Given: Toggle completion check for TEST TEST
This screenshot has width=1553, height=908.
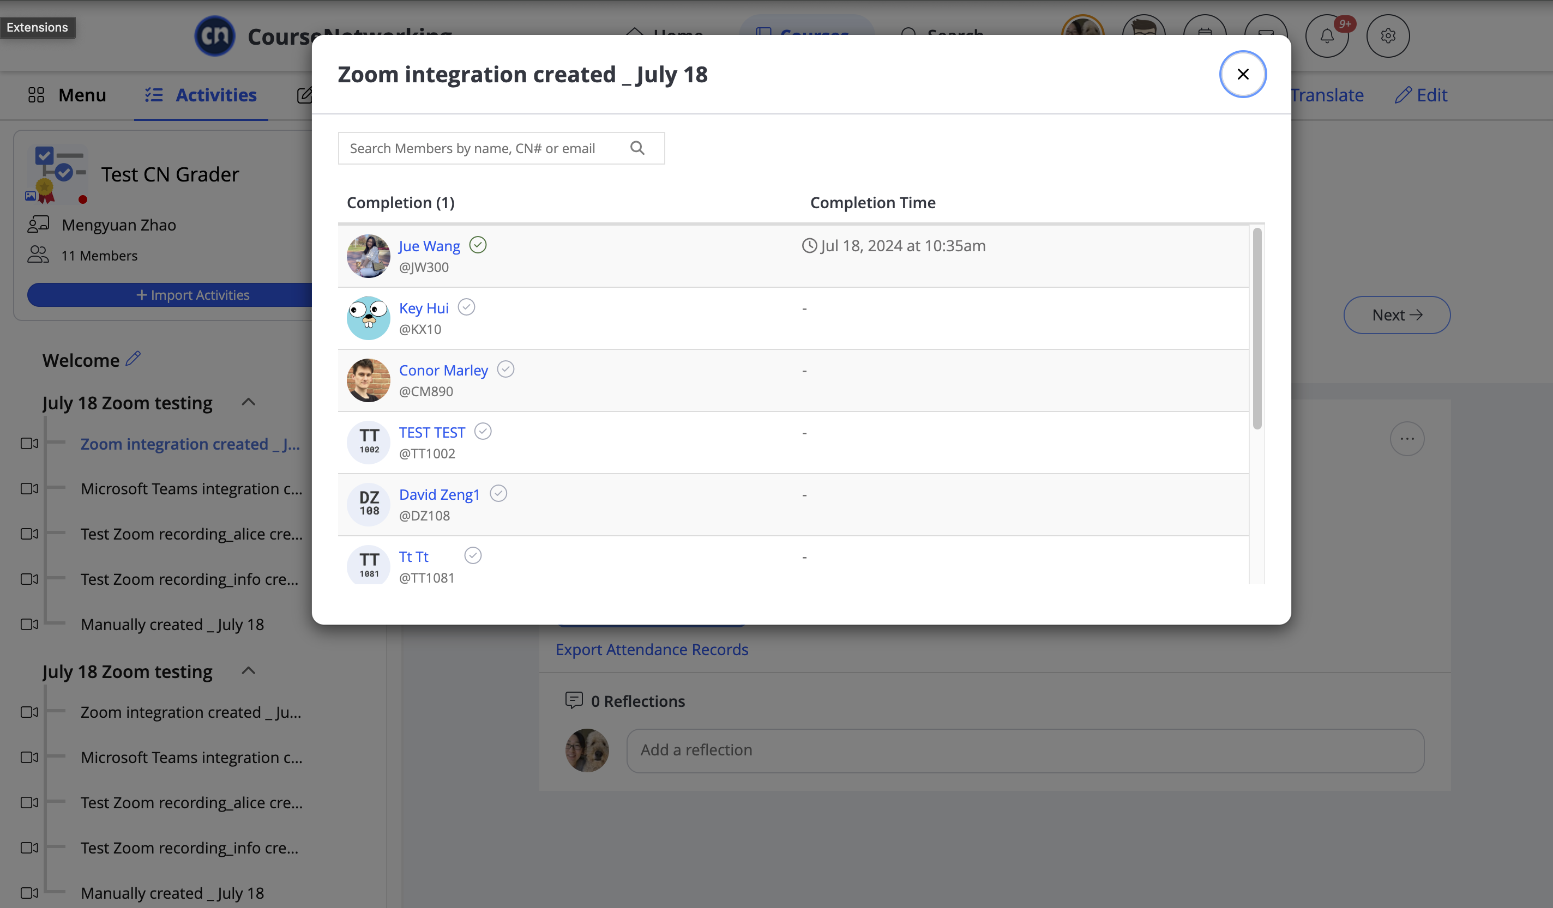Looking at the screenshot, I should 483,431.
